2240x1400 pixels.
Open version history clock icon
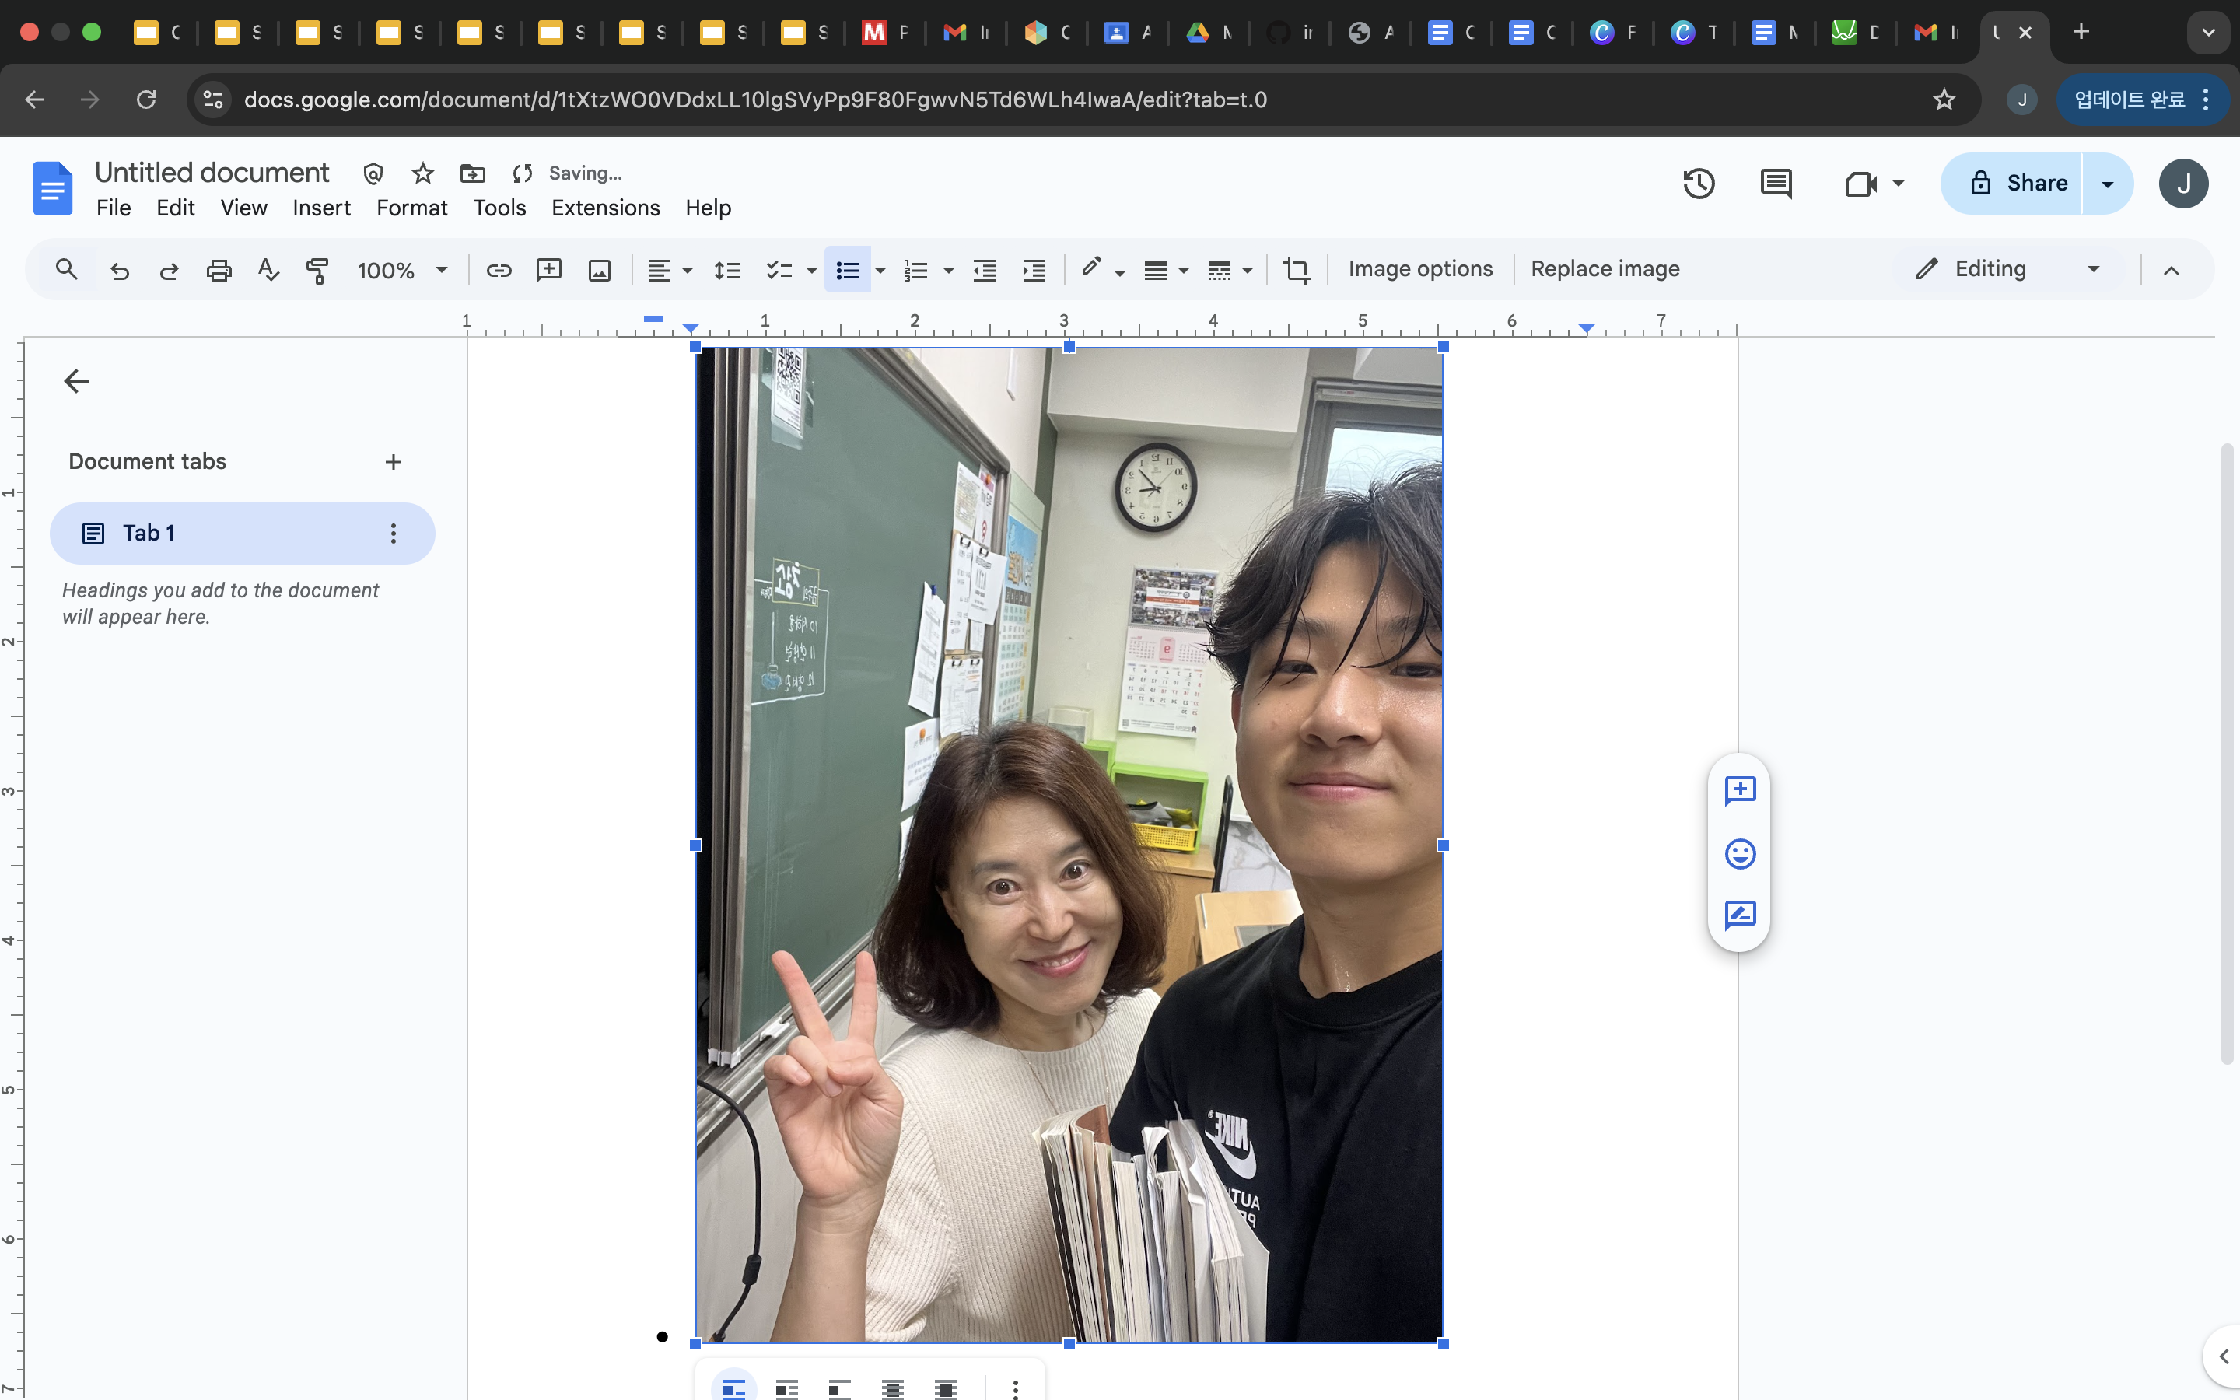(x=1699, y=184)
